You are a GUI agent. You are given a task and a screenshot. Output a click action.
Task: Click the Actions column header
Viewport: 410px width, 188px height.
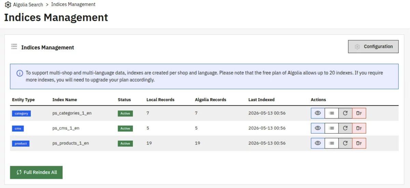(318, 100)
